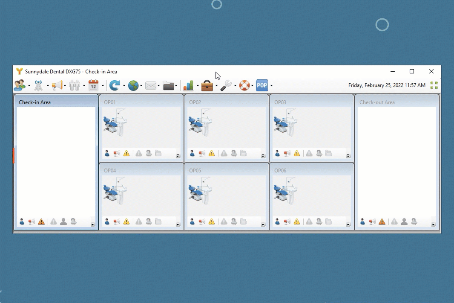Image resolution: width=454 pixels, height=303 pixels.
Task: Maximize the Sunnydale Dental window
Action: 412,71
